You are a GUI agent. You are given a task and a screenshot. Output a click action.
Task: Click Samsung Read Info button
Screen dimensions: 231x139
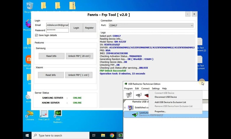(x=52, y=56)
